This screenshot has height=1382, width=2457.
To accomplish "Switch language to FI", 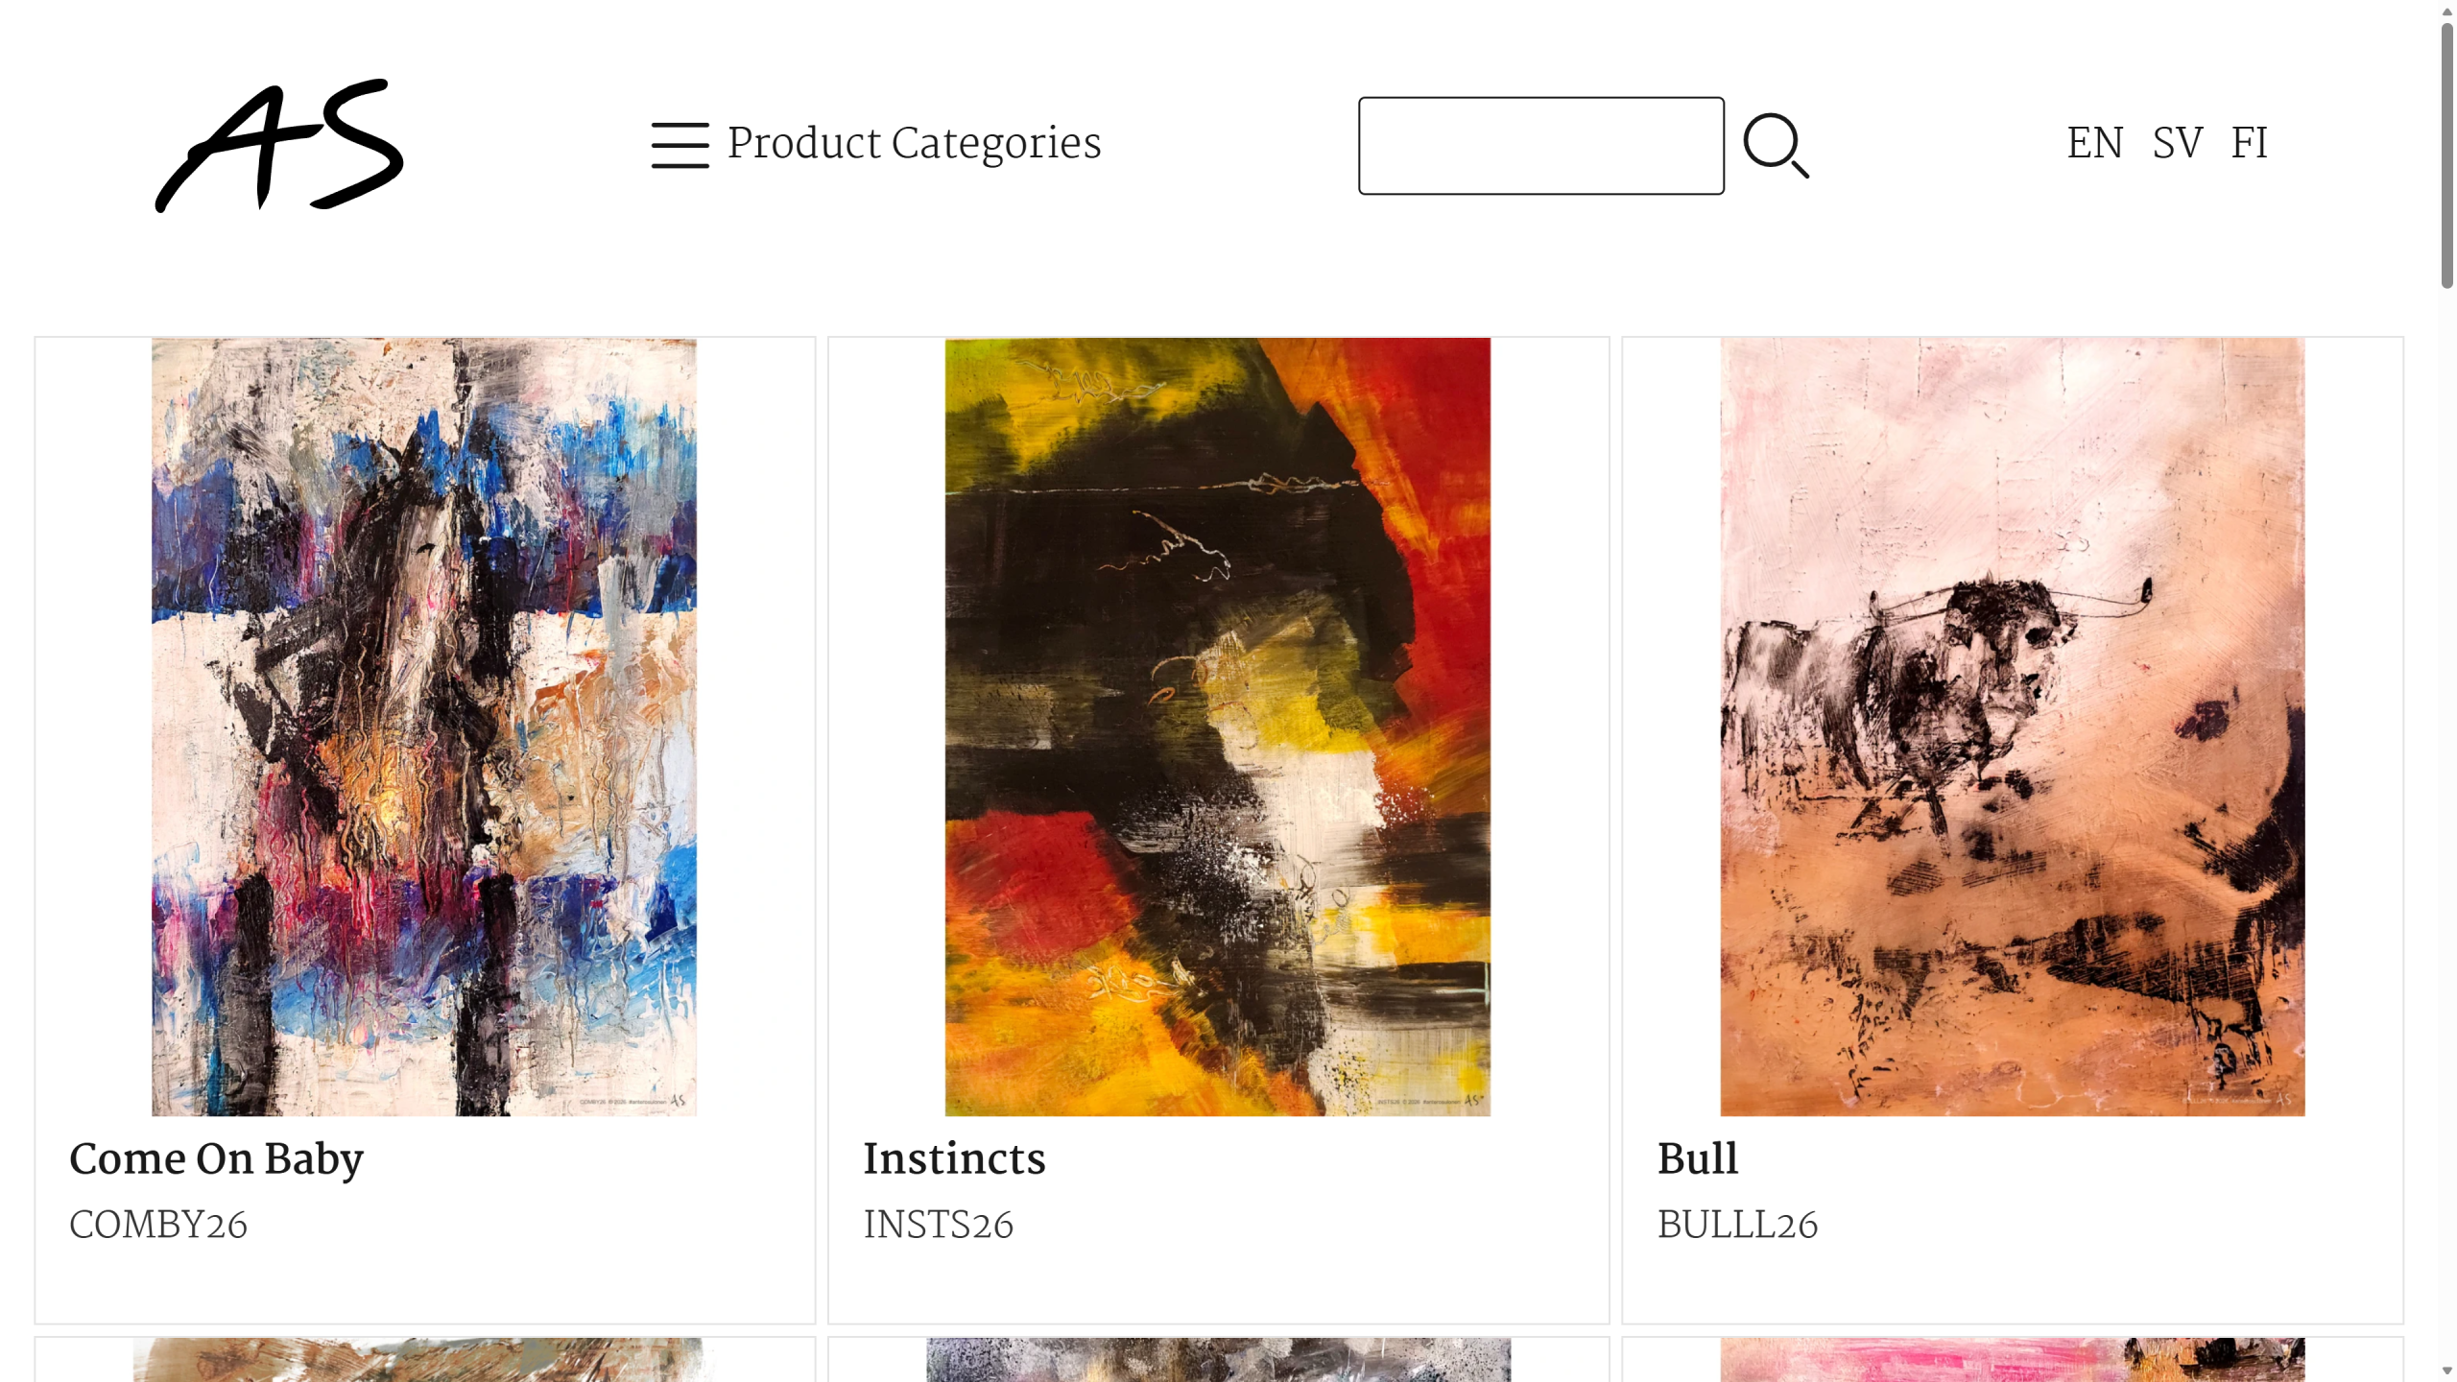I will point(2248,143).
